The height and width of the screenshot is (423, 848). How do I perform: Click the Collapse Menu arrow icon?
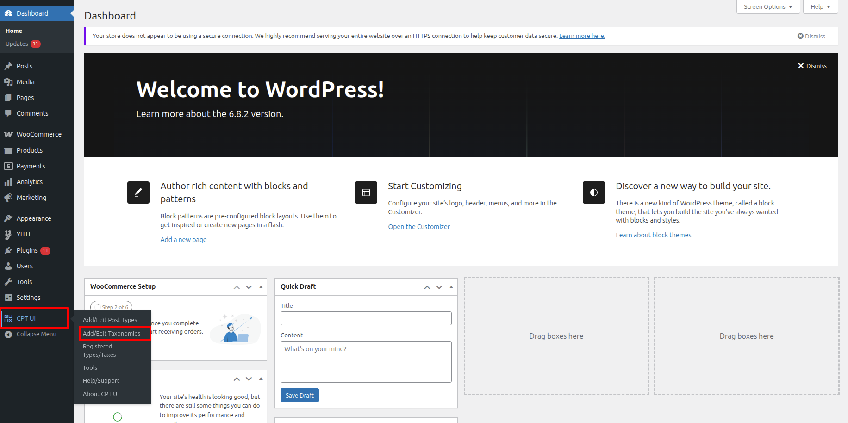8,334
